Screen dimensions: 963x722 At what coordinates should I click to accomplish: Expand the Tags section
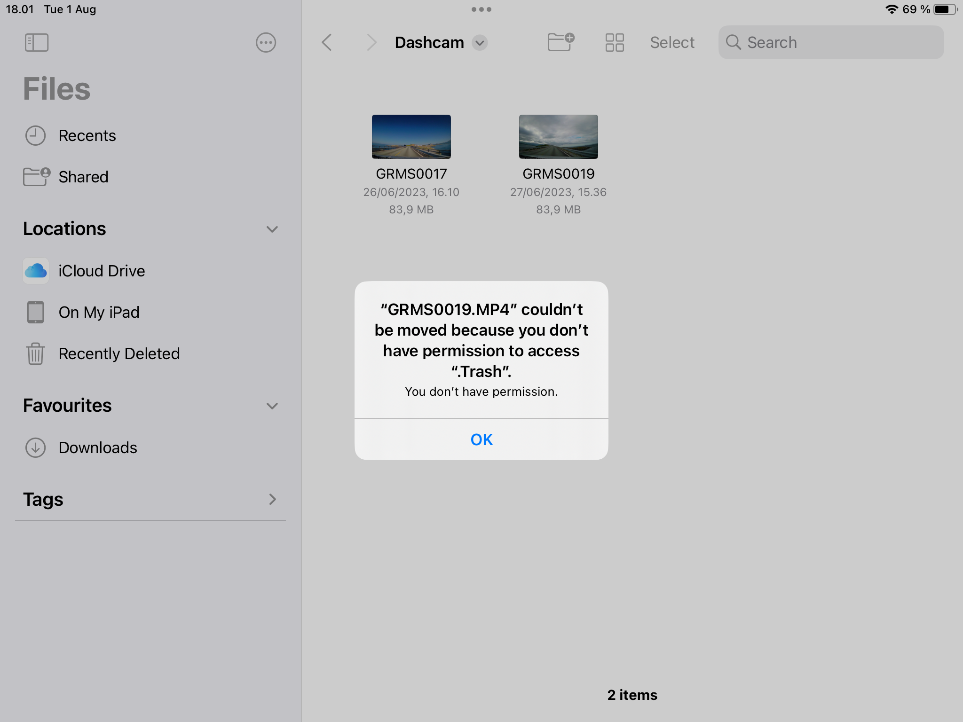(272, 499)
